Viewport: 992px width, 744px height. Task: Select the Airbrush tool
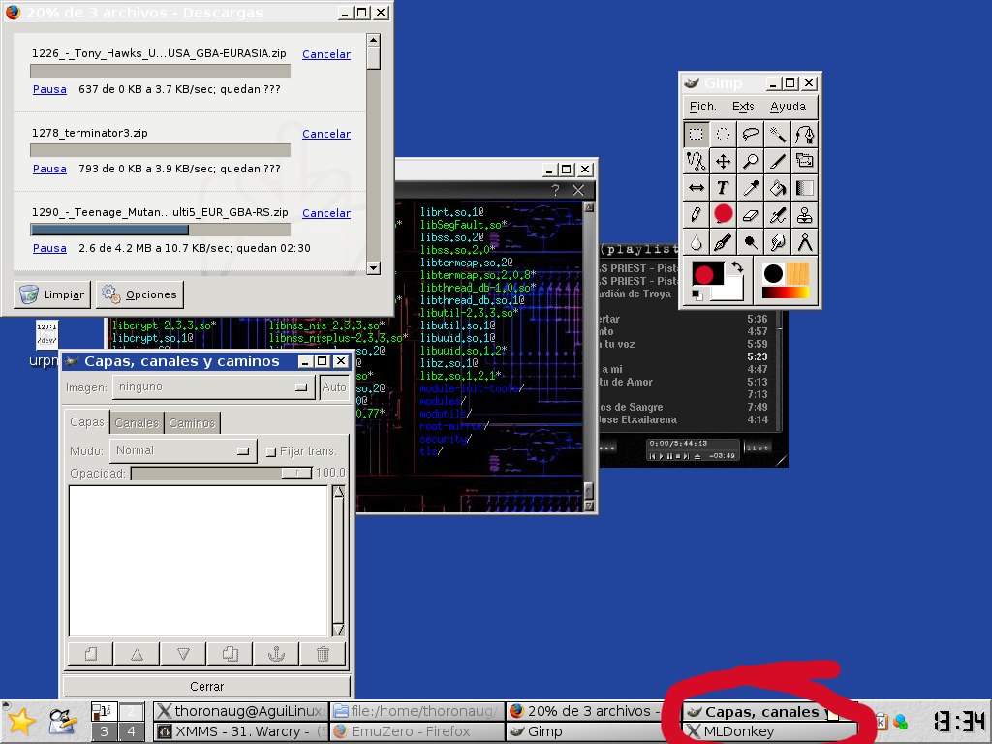[778, 215]
